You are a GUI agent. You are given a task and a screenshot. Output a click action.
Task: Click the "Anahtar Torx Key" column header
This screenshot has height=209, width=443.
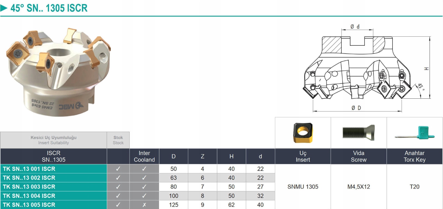(415, 156)
